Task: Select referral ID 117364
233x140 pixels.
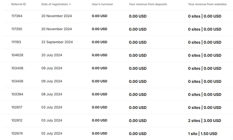Action: (x=17, y=16)
